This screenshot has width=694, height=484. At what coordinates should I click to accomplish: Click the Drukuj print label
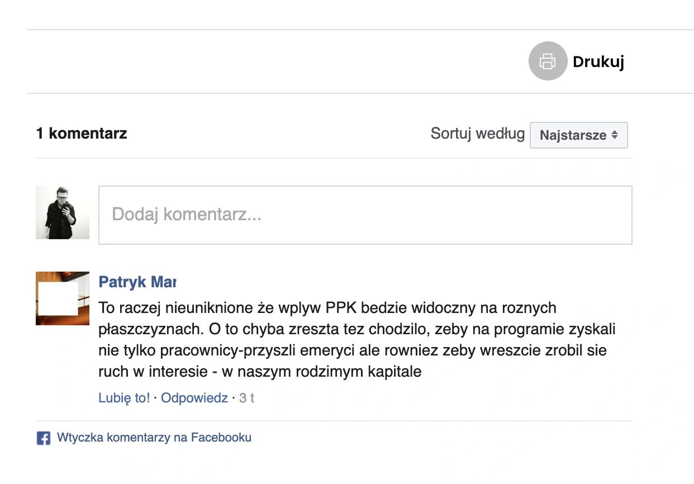(598, 61)
